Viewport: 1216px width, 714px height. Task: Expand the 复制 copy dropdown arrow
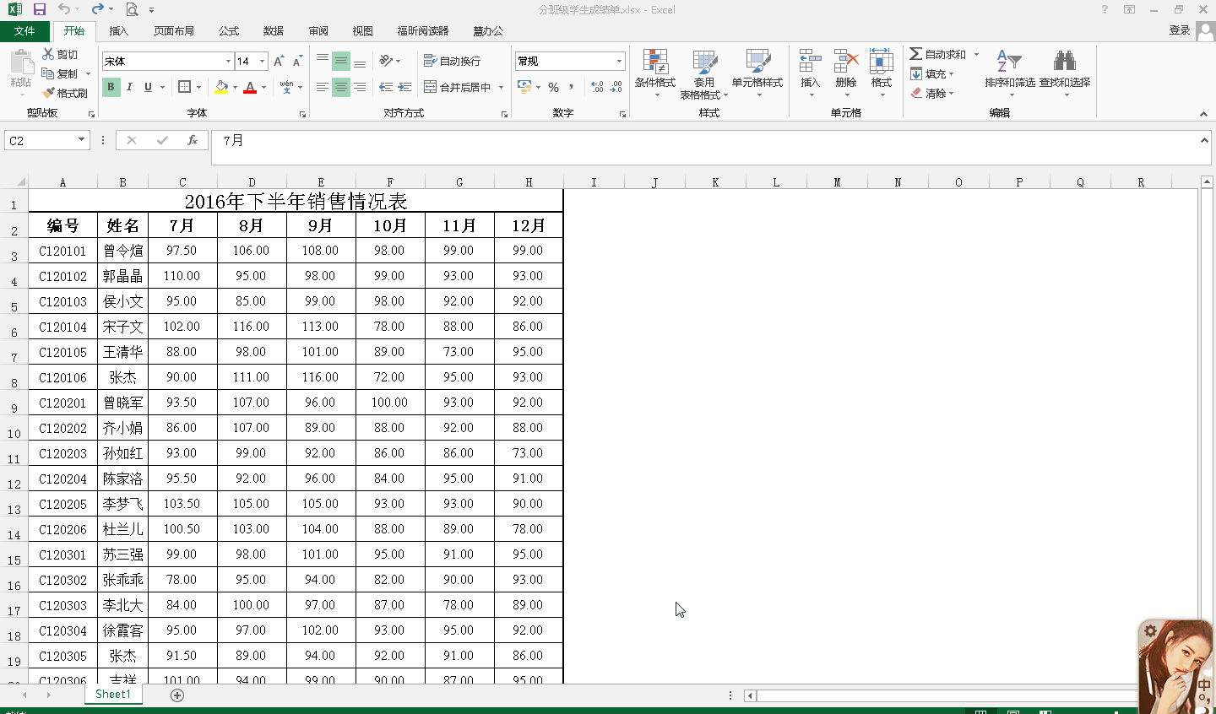click(88, 74)
